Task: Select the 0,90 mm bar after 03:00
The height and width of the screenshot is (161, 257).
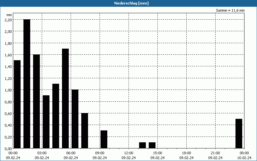Action: (46, 122)
